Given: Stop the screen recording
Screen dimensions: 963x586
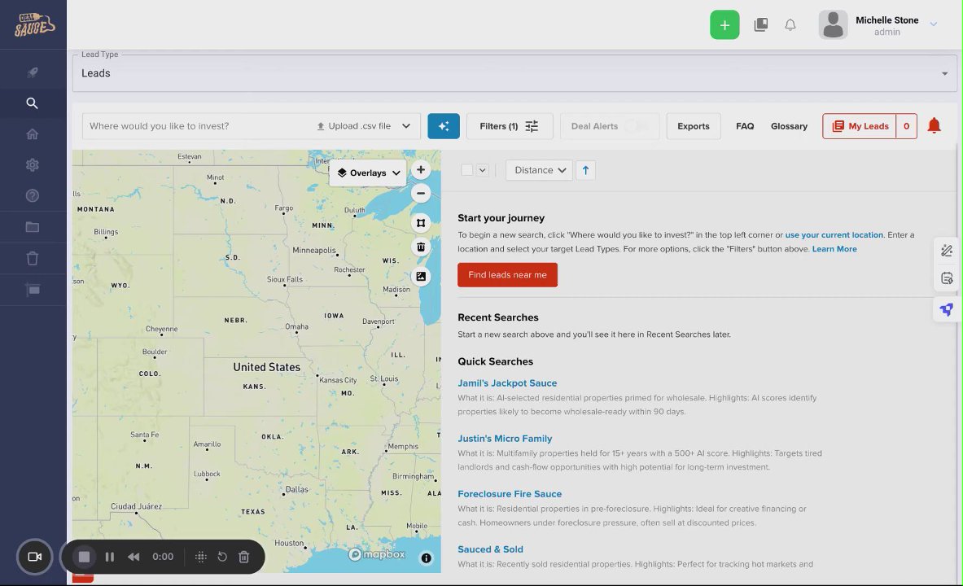Looking at the screenshot, I should pyautogui.click(x=84, y=557).
